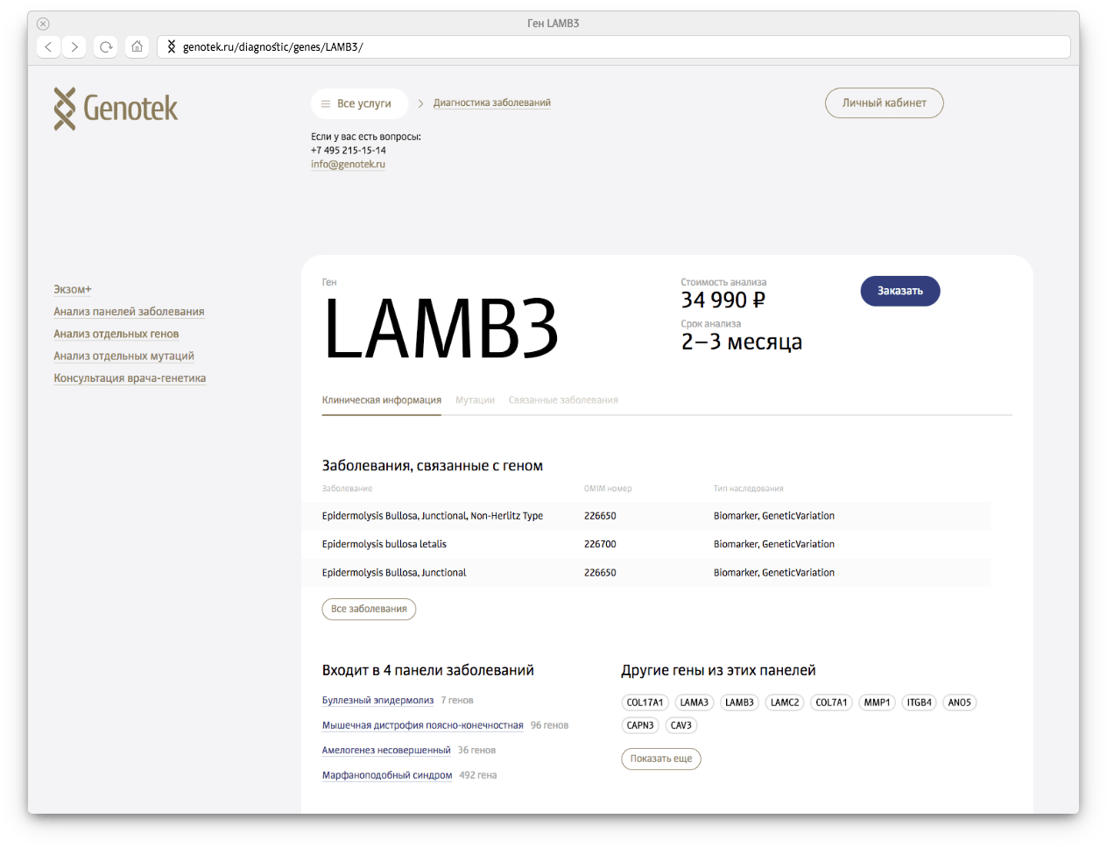Click the info@genotek.ru email link
The width and height of the screenshot is (1107, 847).
pyautogui.click(x=348, y=165)
